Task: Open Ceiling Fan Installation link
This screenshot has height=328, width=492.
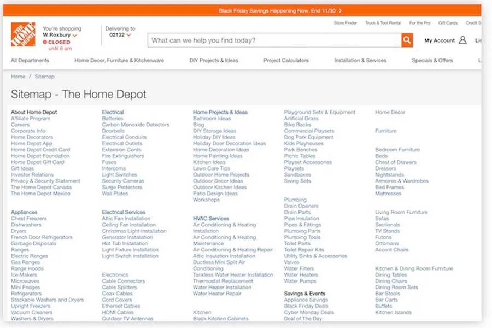Action: coord(128,225)
